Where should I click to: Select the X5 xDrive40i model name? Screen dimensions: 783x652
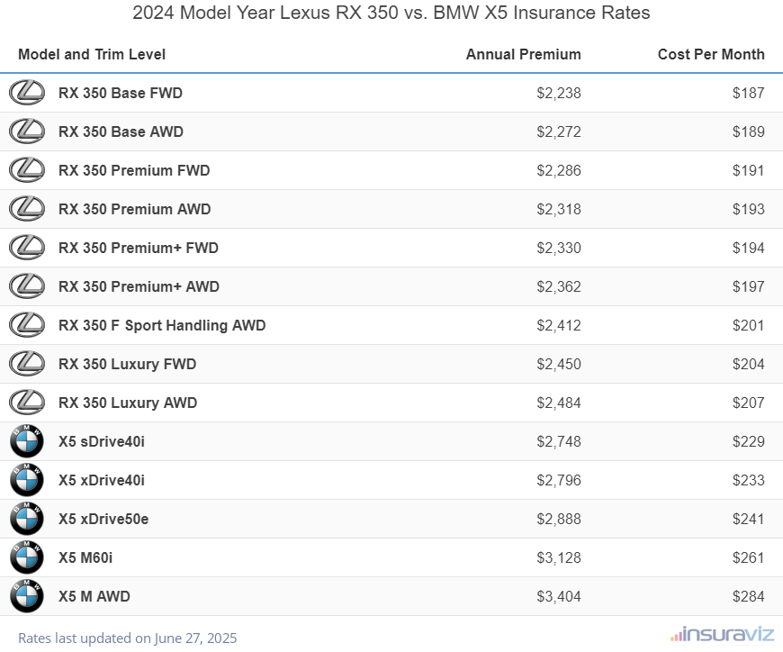102,480
